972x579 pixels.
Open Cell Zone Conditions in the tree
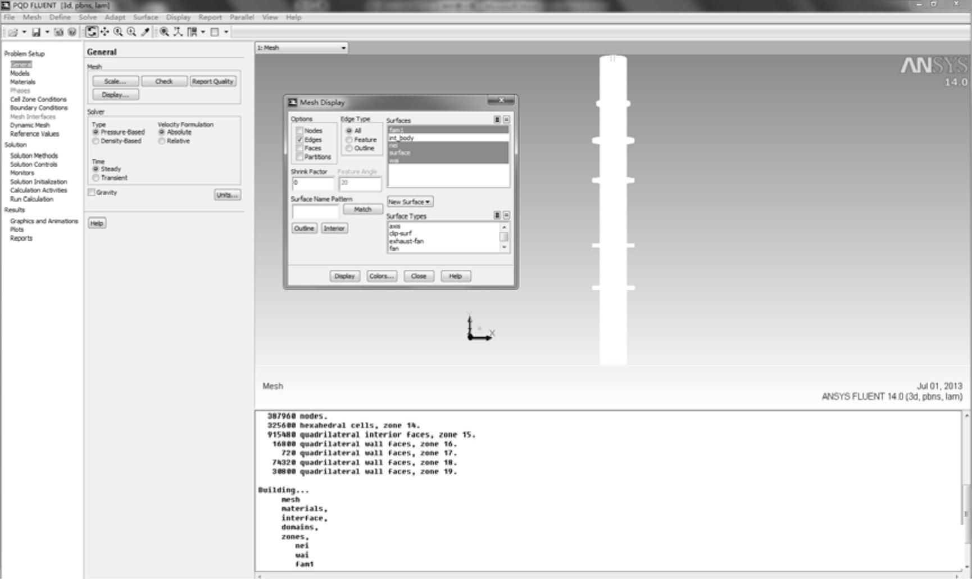pyautogui.click(x=38, y=99)
